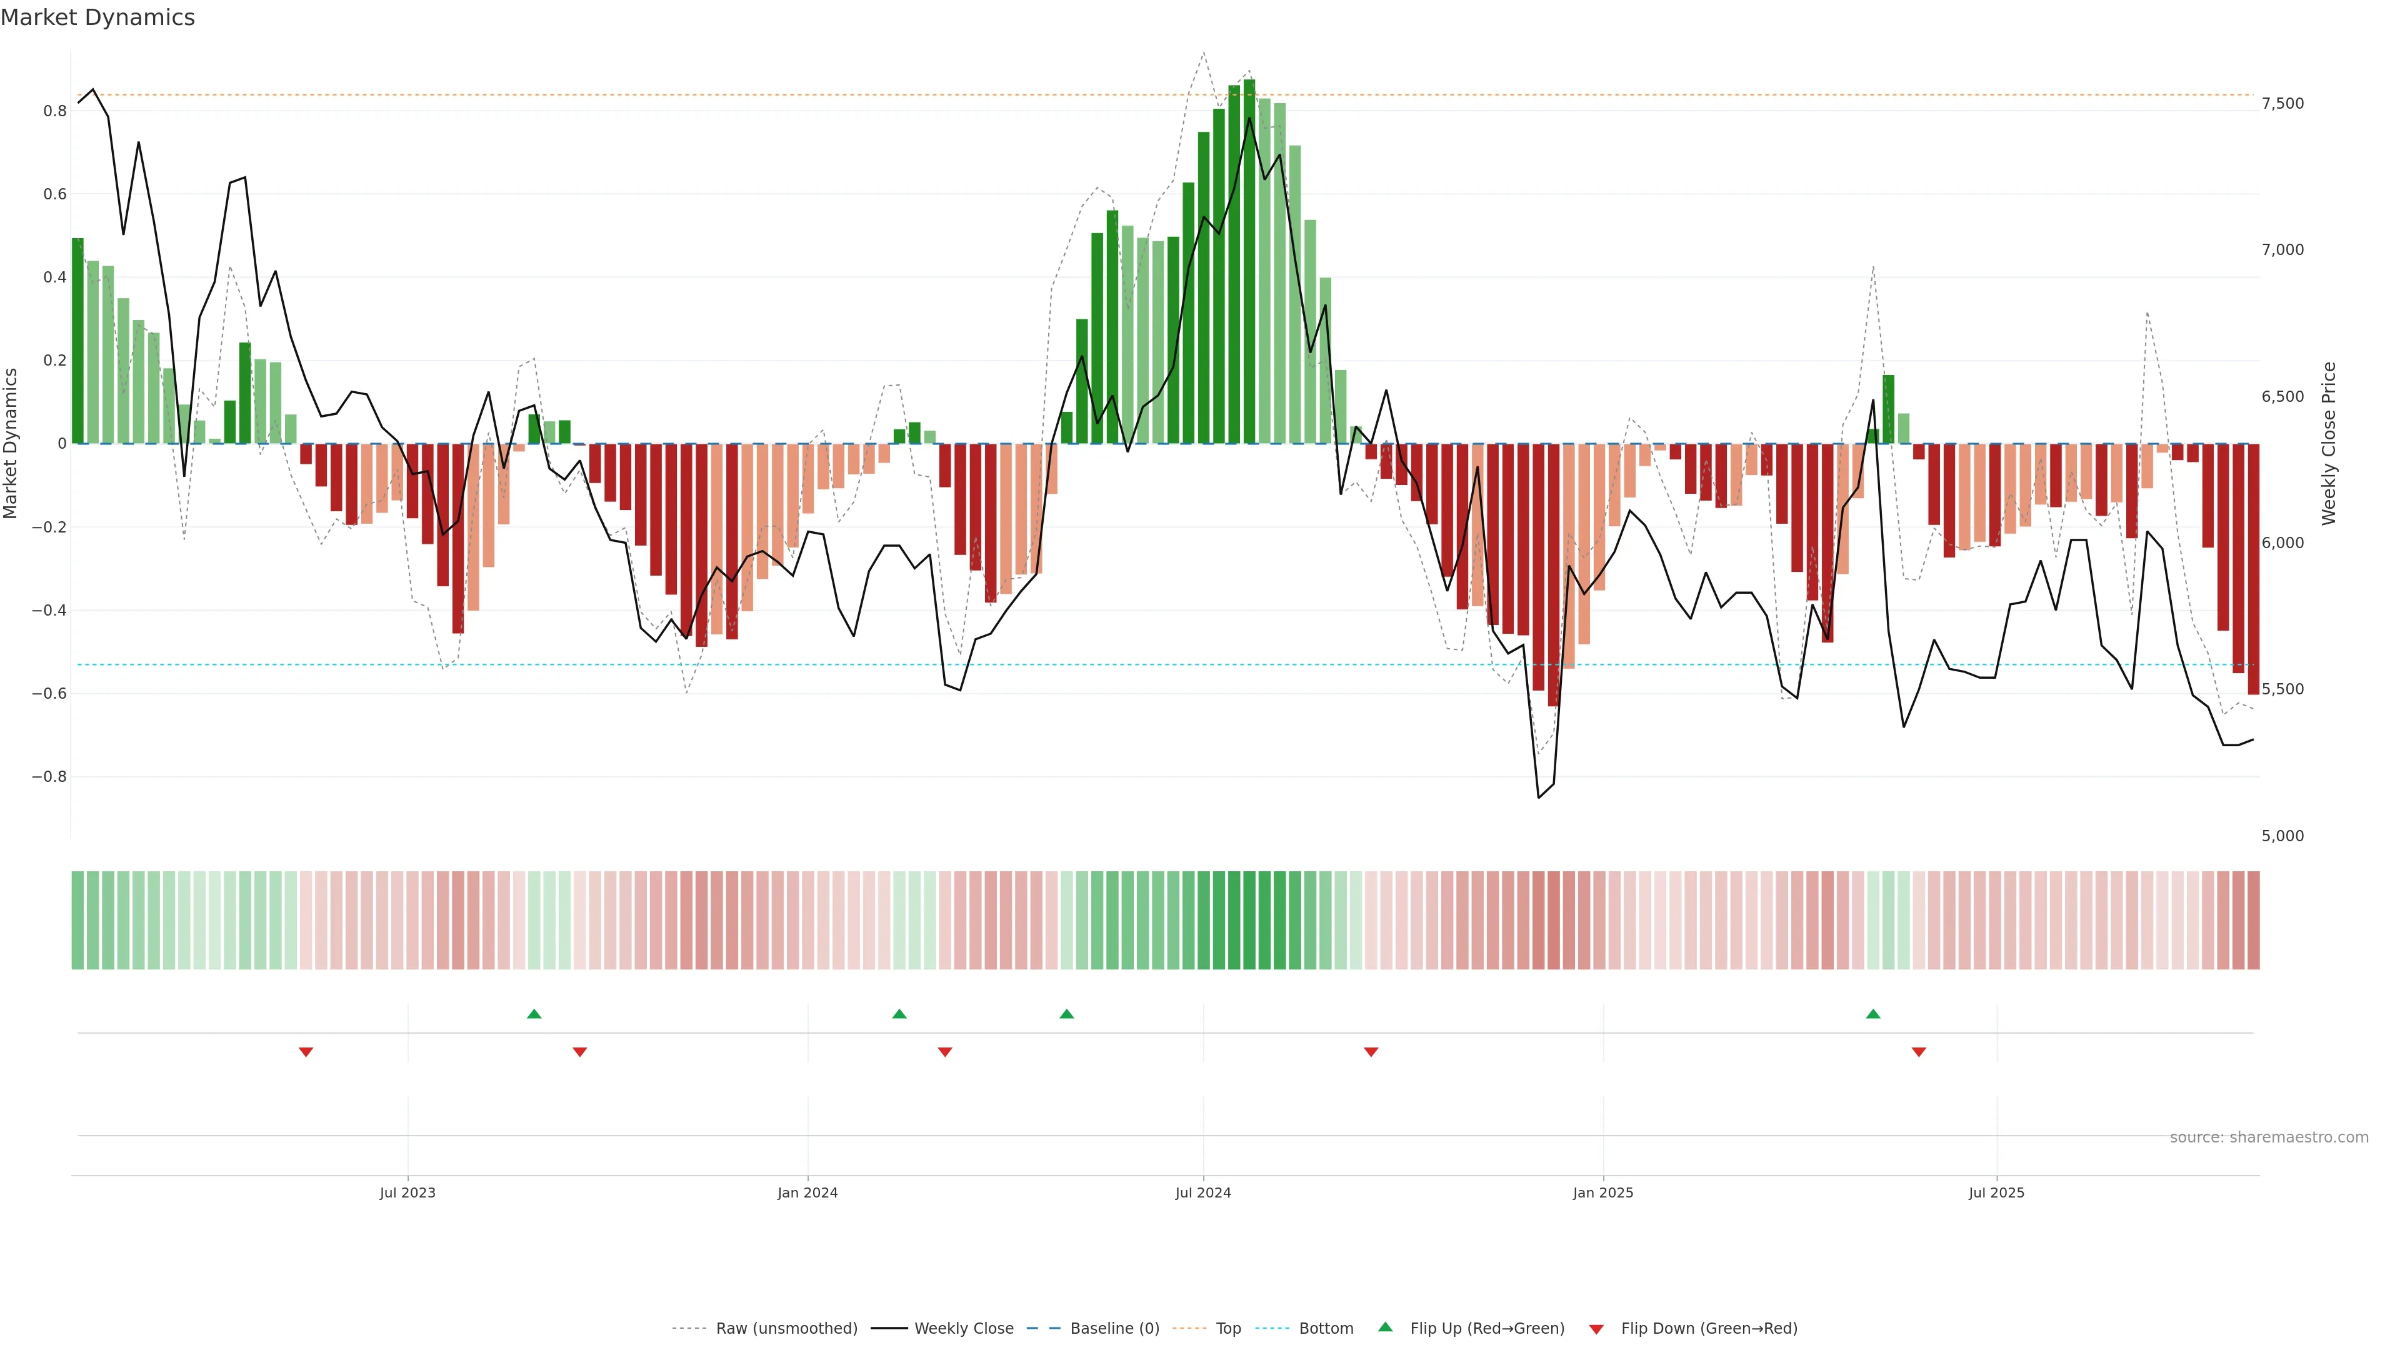Click the darkest green cell in heatmap strip

1249,919
